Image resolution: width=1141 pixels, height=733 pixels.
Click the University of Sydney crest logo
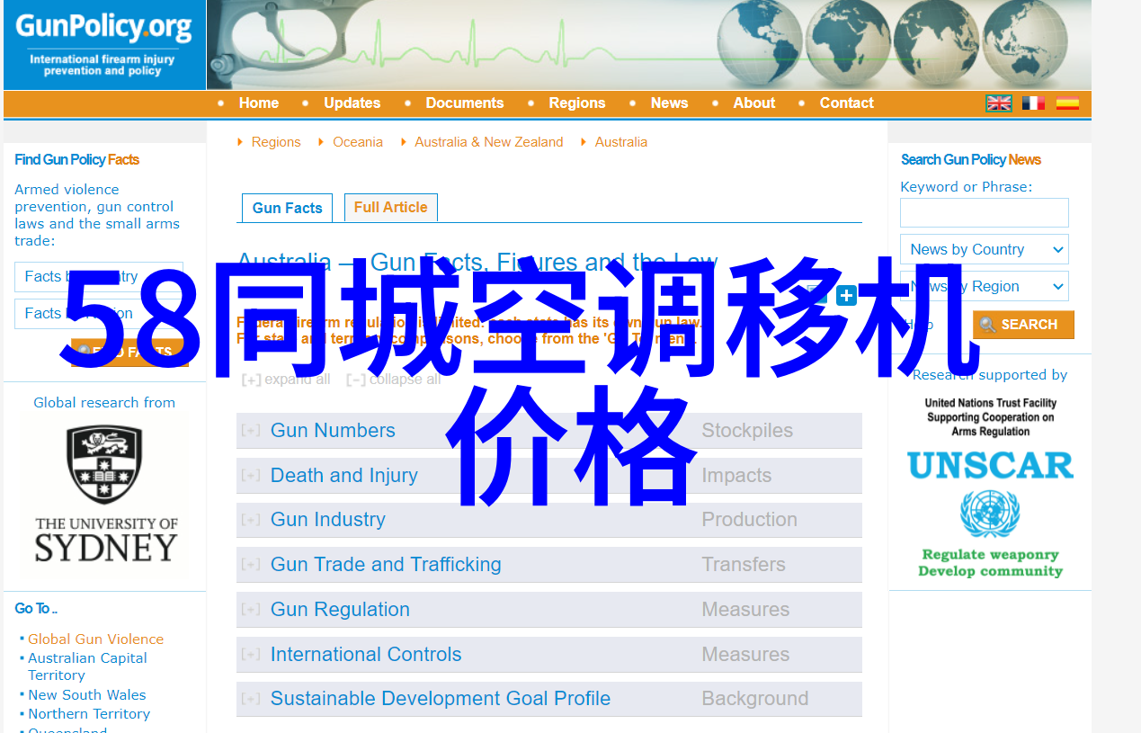point(104,465)
